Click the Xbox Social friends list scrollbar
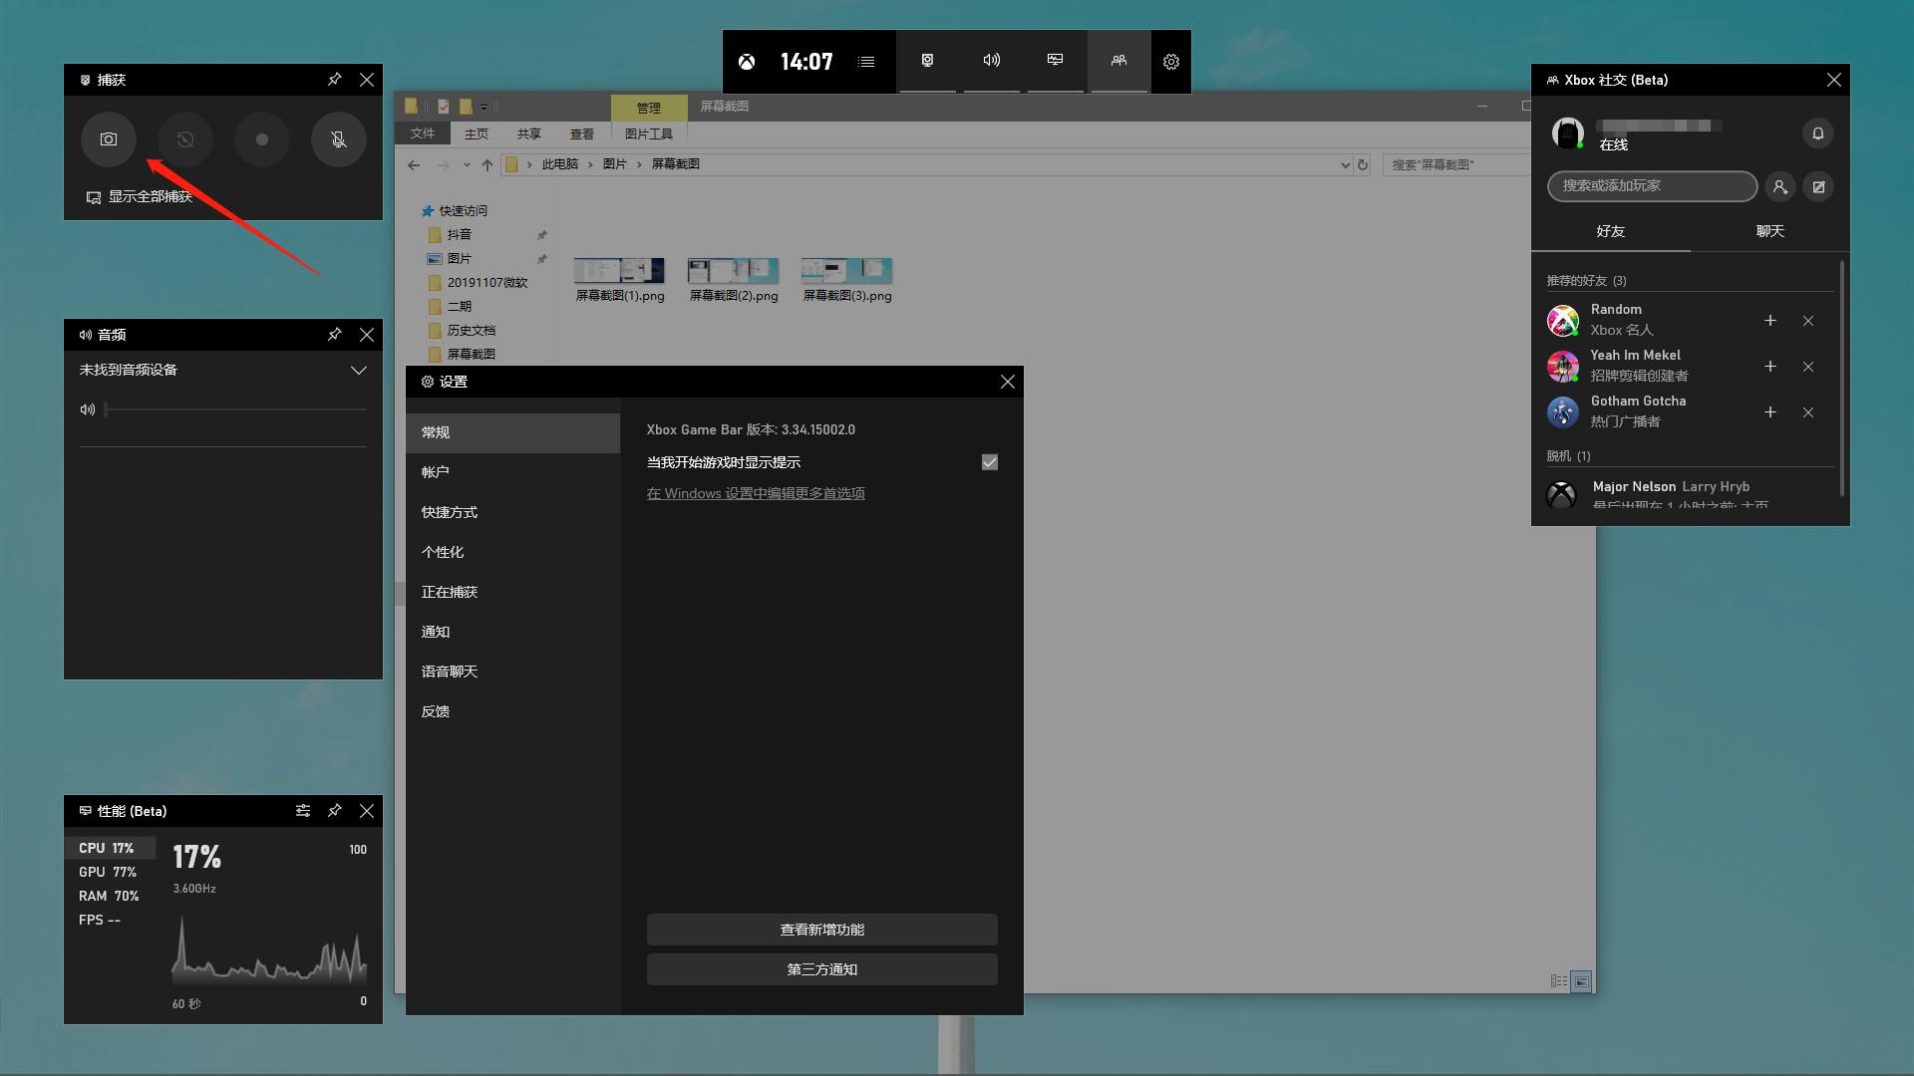 1842,379
